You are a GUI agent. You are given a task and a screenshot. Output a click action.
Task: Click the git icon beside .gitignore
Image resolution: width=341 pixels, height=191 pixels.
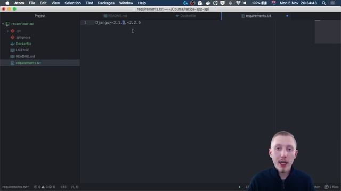pyautogui.click(x=13, y=37)
